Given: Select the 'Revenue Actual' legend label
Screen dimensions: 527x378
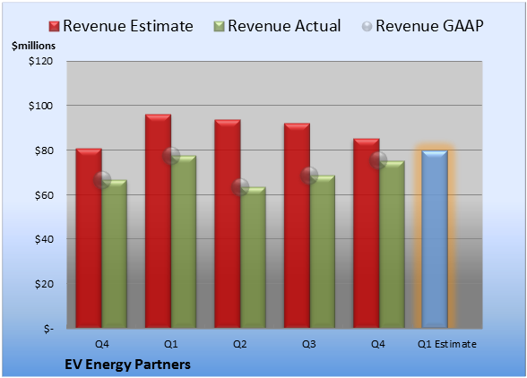Looking at the screenshot, I should (x=284, y=26).
